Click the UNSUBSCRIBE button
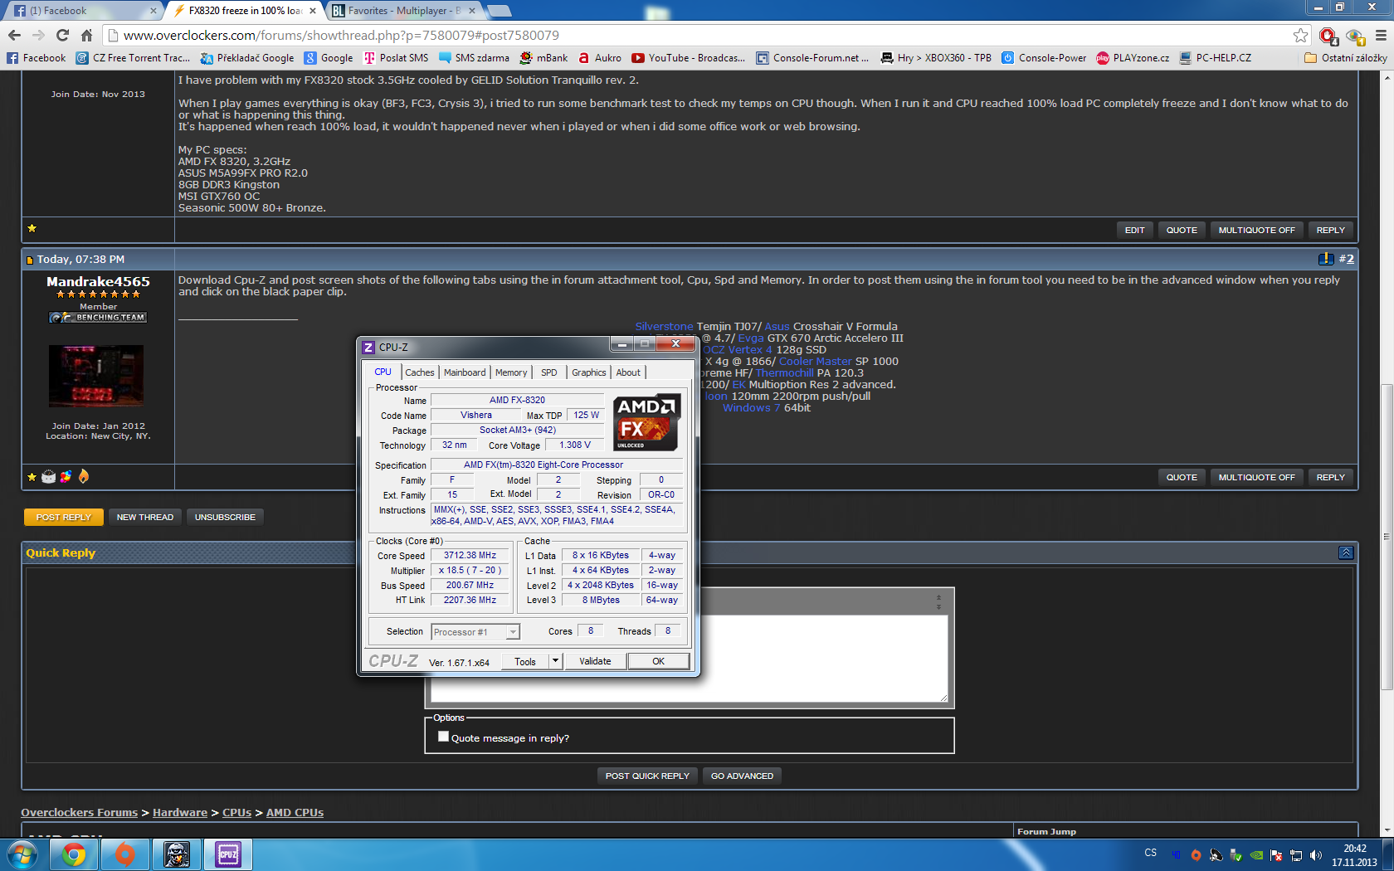The width and height of the screenshot is (1394, 871). click(225, 517)
